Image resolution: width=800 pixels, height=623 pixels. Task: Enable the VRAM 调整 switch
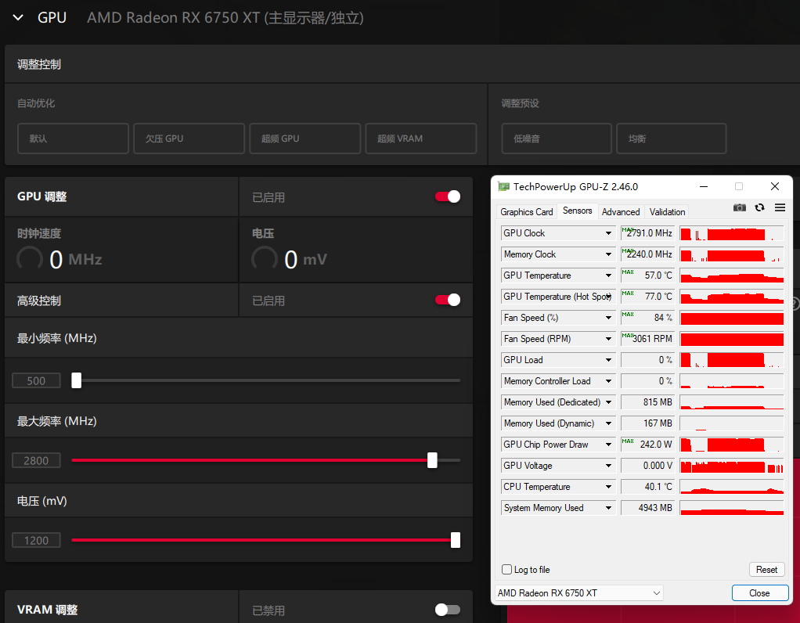click(x=448, y=610)
